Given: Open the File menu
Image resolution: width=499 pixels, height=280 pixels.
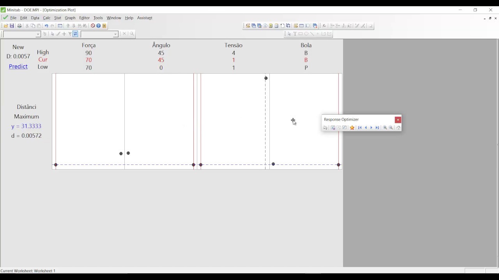Looking at the screenshot, I should (13, 18).
